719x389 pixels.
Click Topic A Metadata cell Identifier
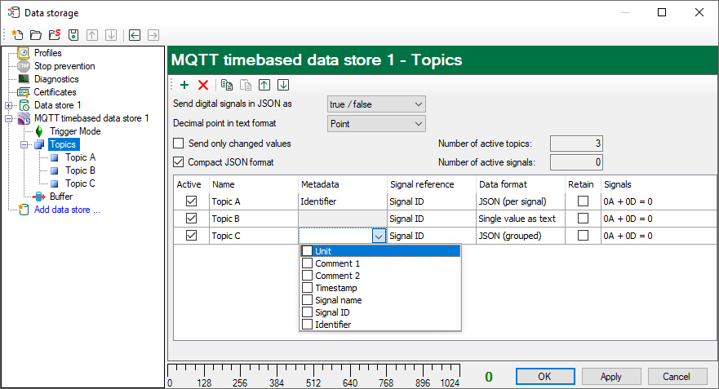(x=343, y=201)
